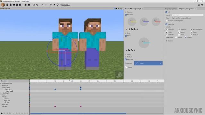Expand the Position section in frame panel
This screenshot has width=205, height=115.
[126, 12]
